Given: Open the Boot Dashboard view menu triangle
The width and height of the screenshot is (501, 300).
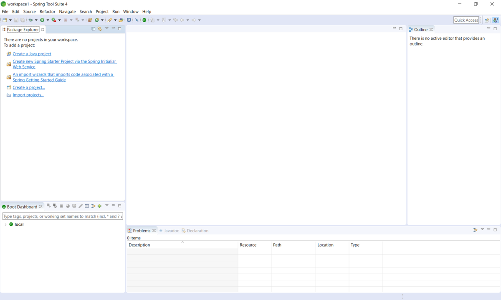Looking at the screenshot, I should [107, 205].
